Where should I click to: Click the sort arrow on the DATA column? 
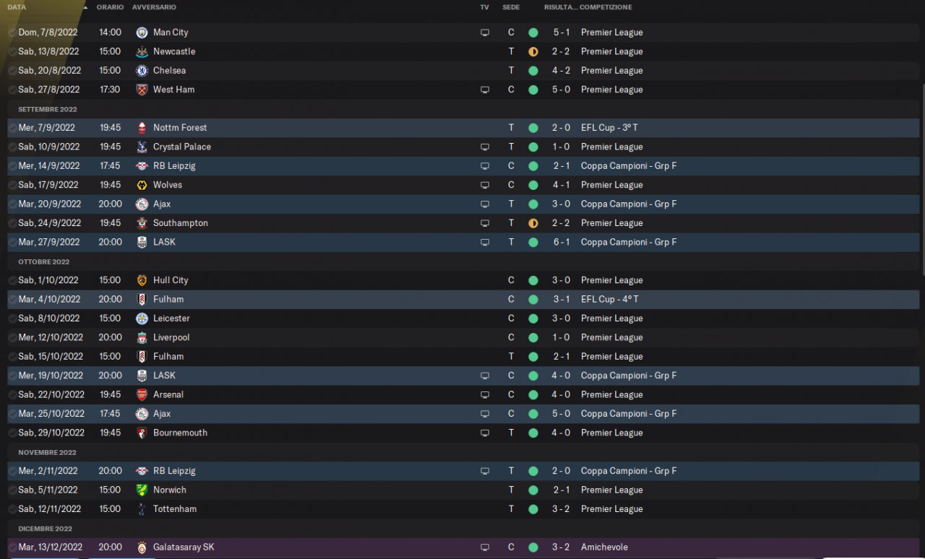86,7
